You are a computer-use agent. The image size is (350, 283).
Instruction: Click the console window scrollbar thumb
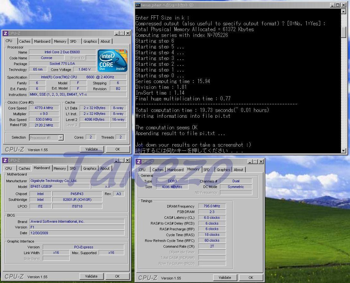[344, 32]
